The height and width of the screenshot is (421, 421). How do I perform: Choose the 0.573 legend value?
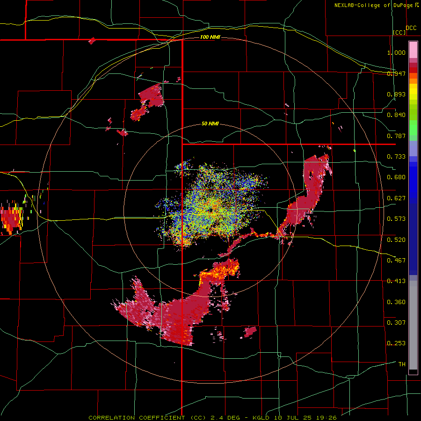[396, 219]
